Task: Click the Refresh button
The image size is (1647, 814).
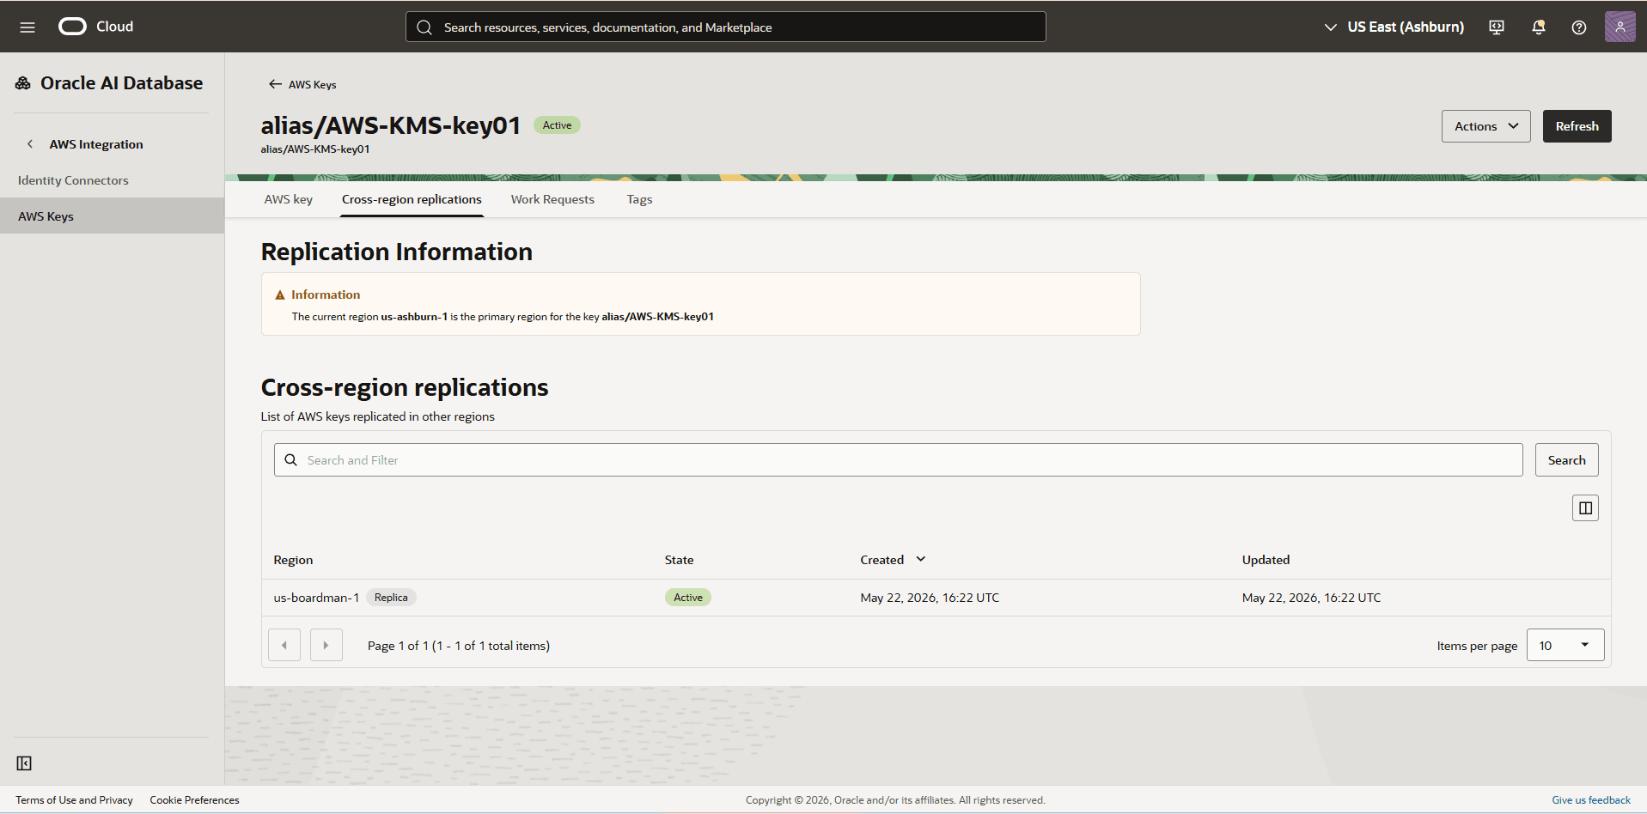Action: pyautogui.click(x=1577, y=126)
